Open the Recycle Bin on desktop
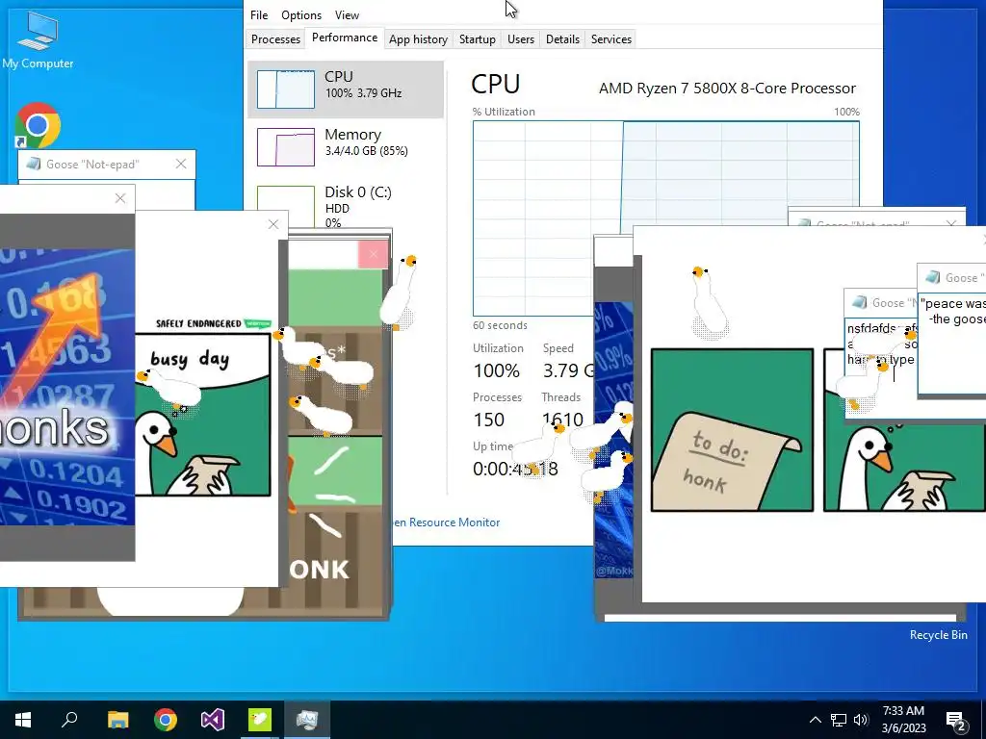Image resolution: width=986 pixels, height=739 pixels. (x=938, y=635)
